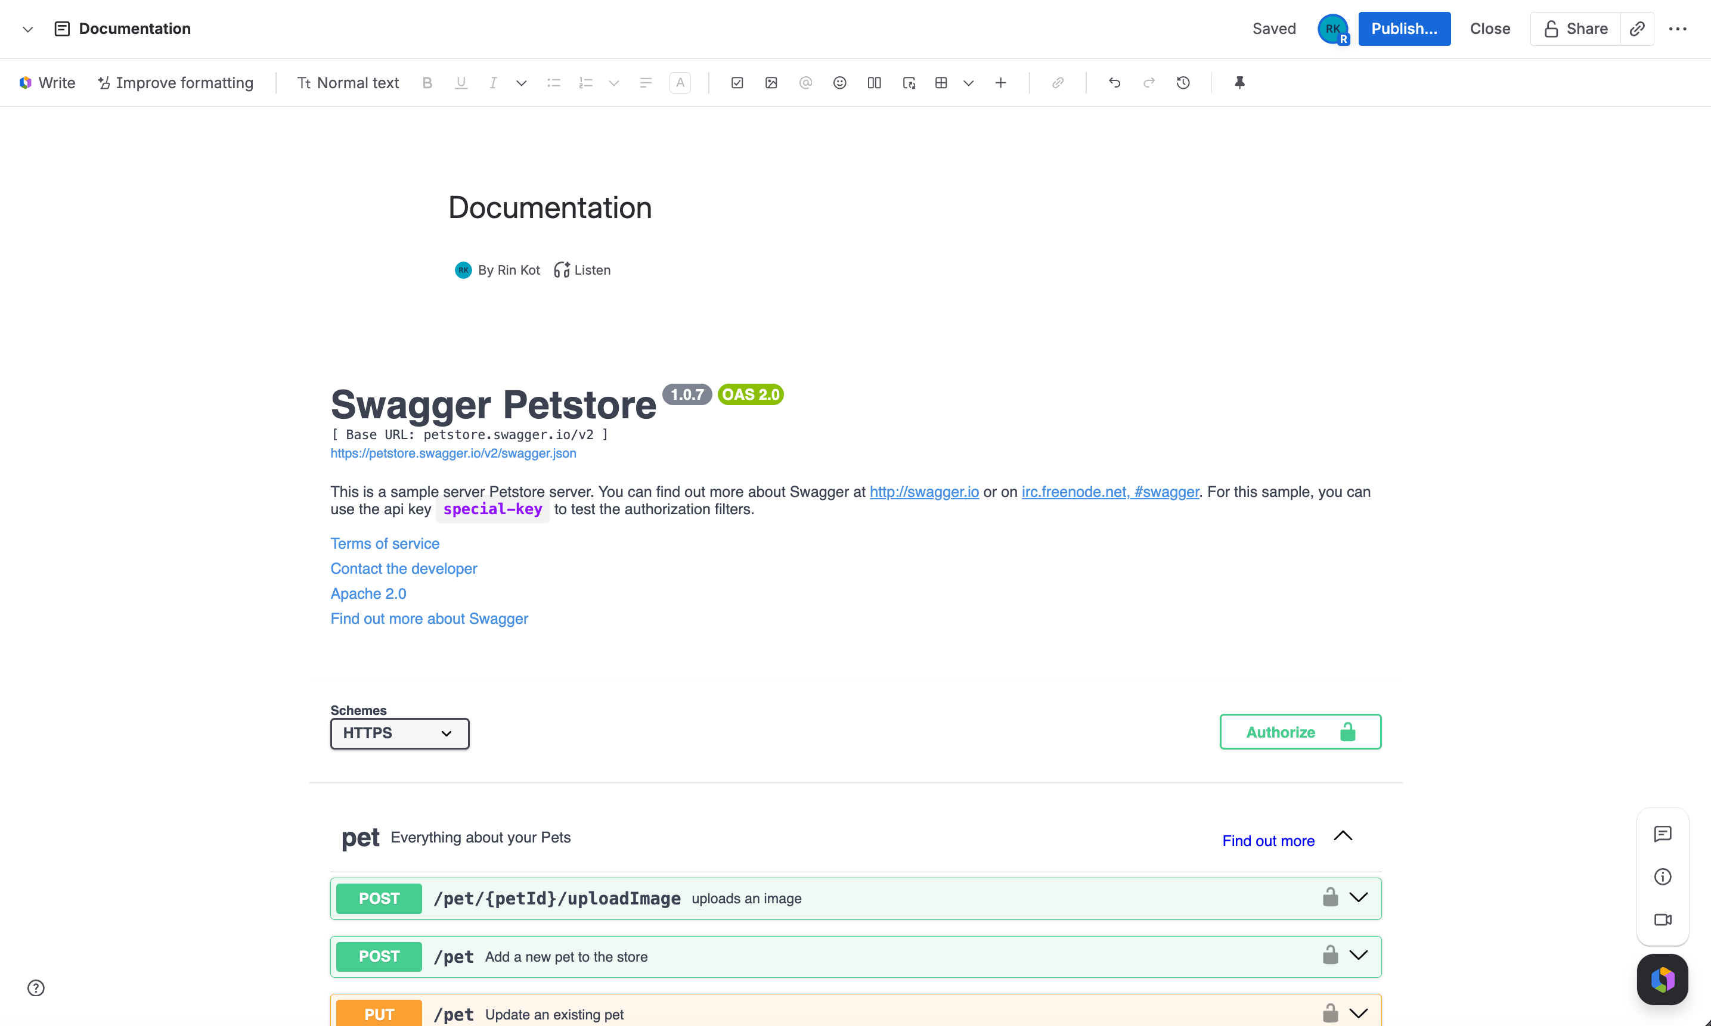The height and width of the screenshot is (1026, 1711).
Task: Expand POST /pet/{petId}/uploadImage endpoint chevron
Action: click(x=1358, y=897)
